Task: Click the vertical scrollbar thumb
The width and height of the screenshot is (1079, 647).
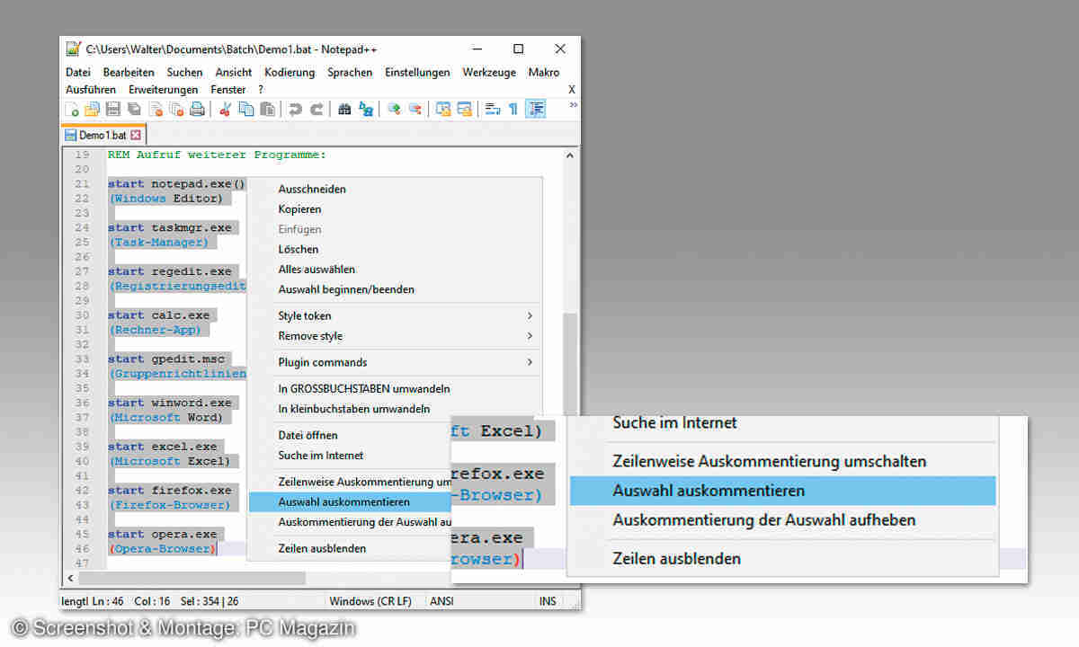Action: (569, 359)
